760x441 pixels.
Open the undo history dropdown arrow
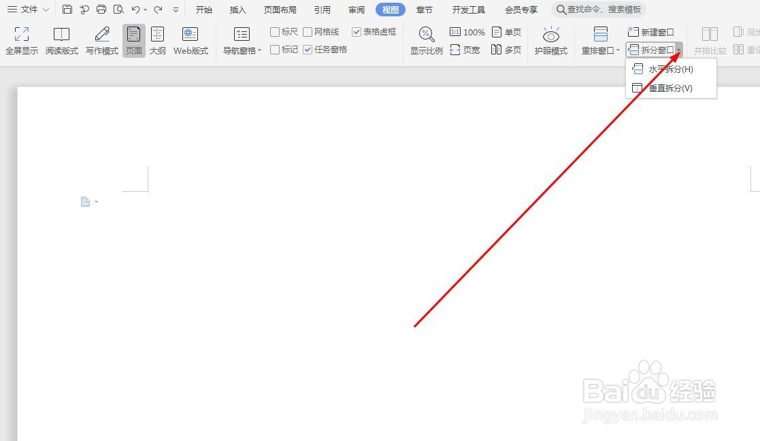click(146, 10)
